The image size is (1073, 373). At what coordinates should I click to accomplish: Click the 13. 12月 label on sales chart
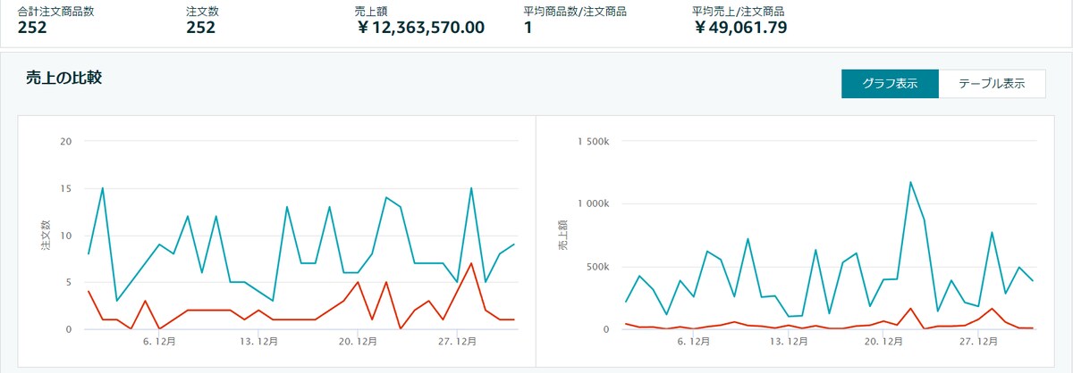coord(790,341)
